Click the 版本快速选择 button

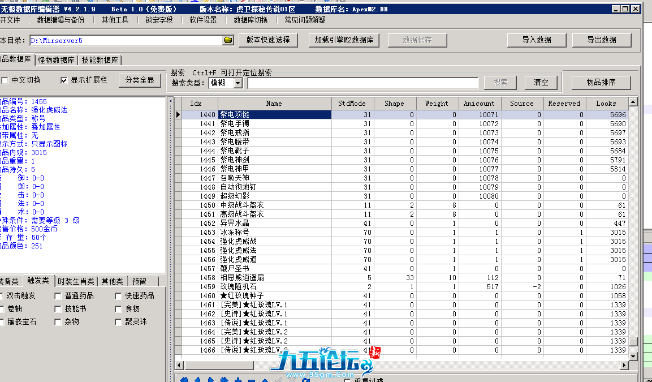(268, 40)
